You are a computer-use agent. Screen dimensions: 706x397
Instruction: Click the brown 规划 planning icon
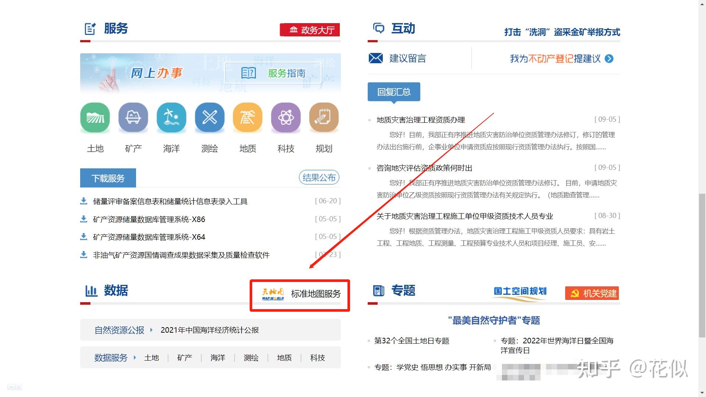(324, 118)
